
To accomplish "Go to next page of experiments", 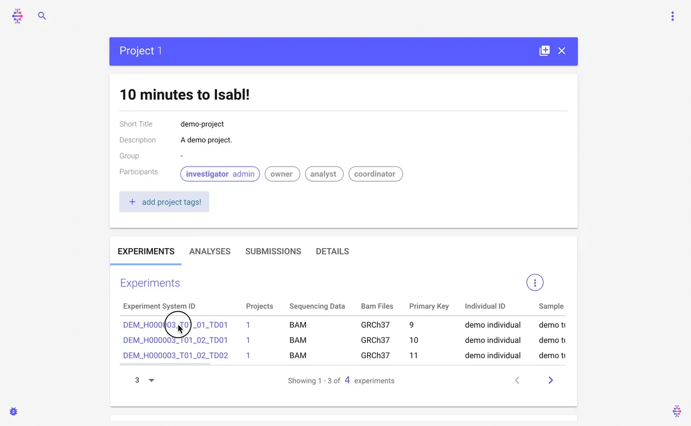I will (x=551, y=380).
